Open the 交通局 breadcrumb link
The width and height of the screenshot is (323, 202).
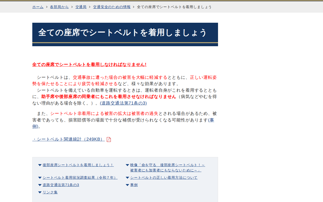point(81,7)
